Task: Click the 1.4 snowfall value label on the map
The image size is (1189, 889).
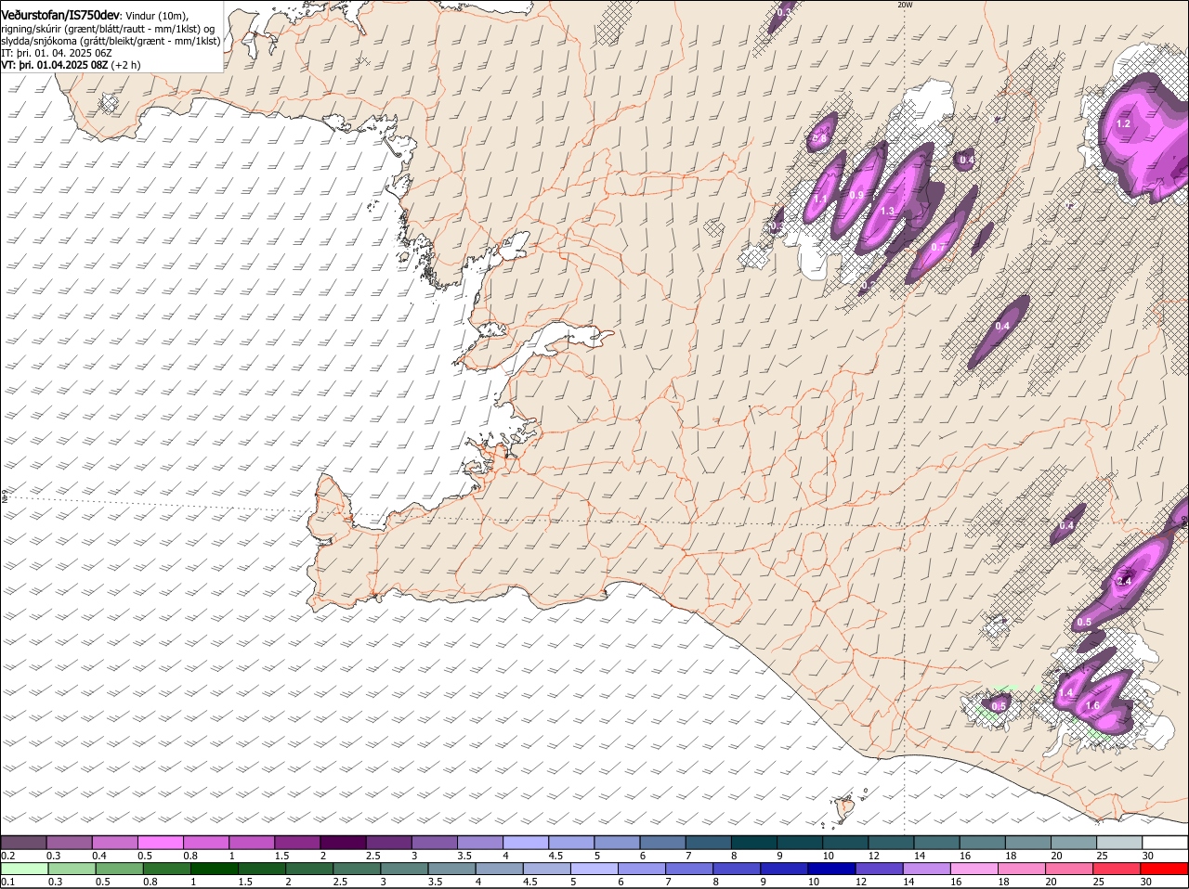Action: [1065, 693]
